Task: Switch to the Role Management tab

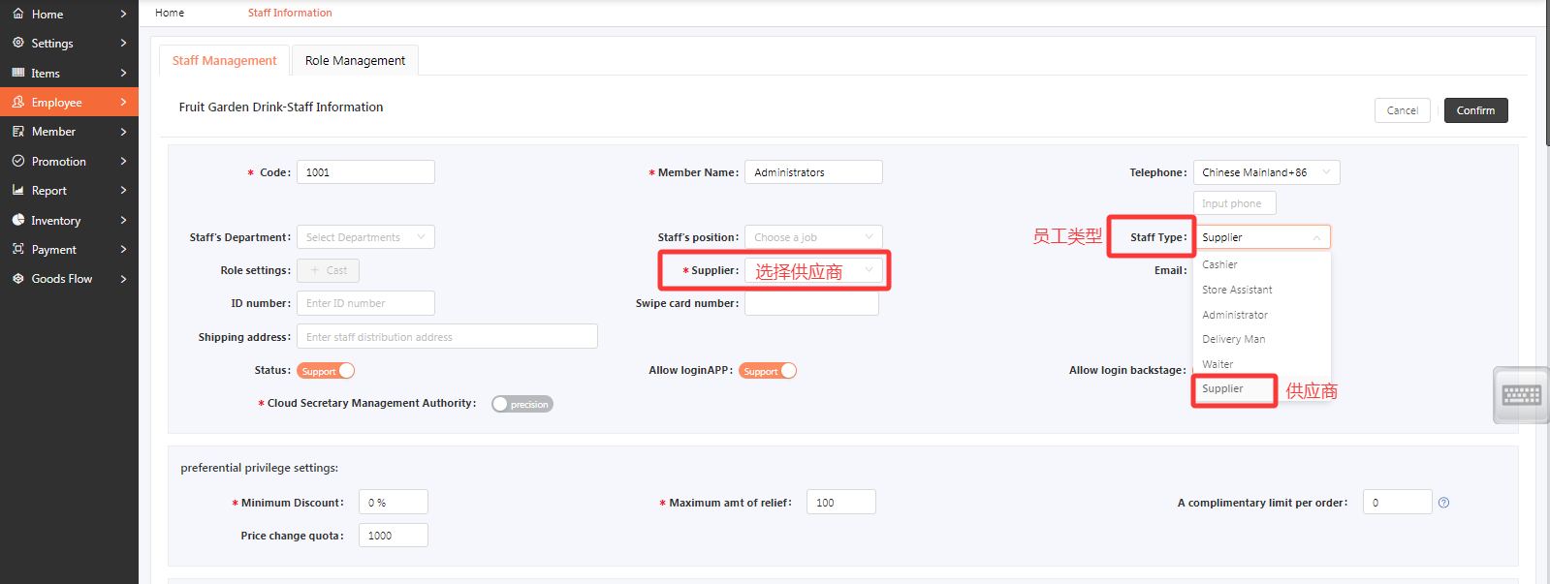Action: pos(355,60)
